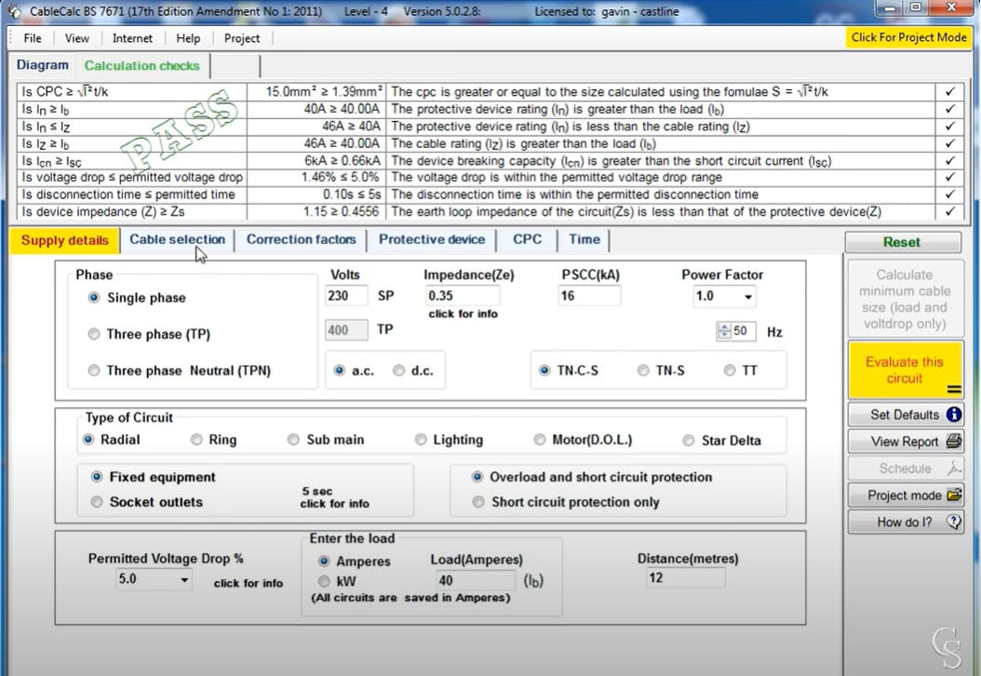Click the folder icon on Project mode
This screenshot has height=676, width=981.
tap(953, 495)
